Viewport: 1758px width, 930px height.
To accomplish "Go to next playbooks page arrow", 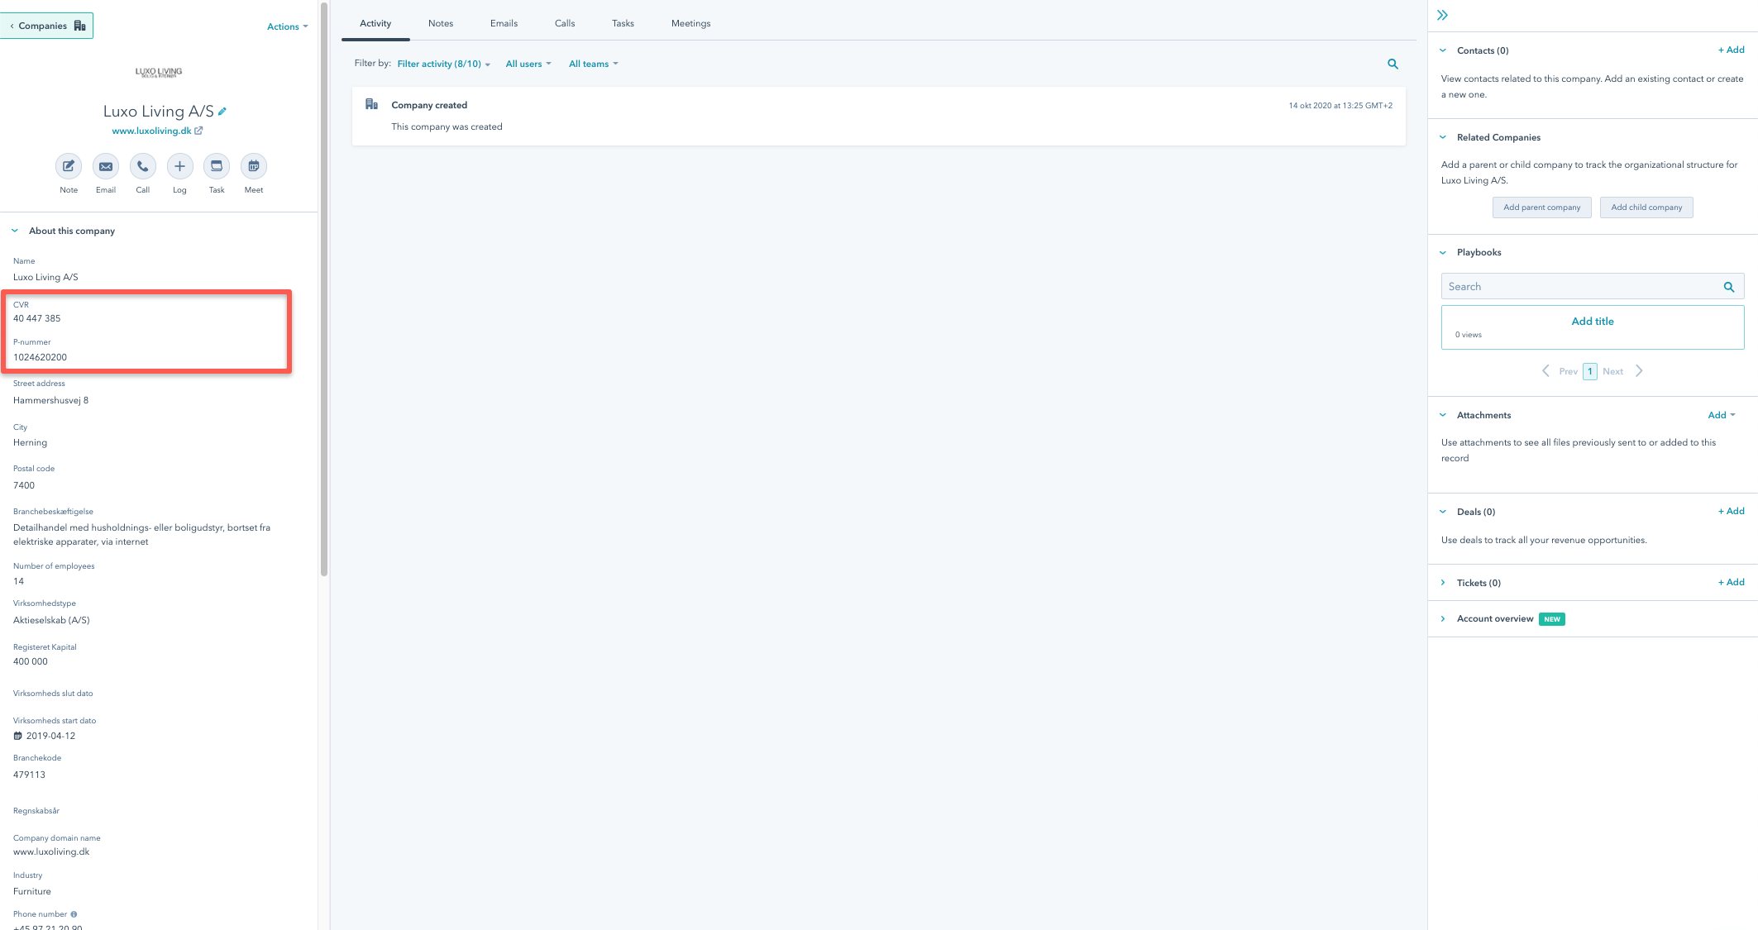I will [x=1639, y=371].
